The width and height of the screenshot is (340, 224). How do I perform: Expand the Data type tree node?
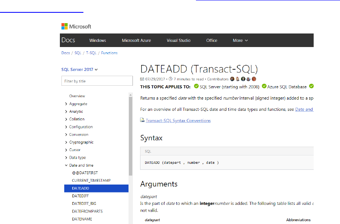[66, 157]
